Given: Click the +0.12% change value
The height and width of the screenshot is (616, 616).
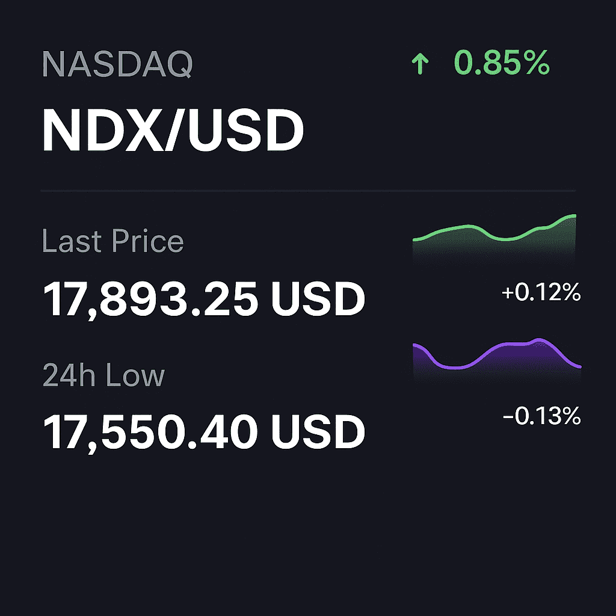Looking at the screenshot, I should click(541, 292).
